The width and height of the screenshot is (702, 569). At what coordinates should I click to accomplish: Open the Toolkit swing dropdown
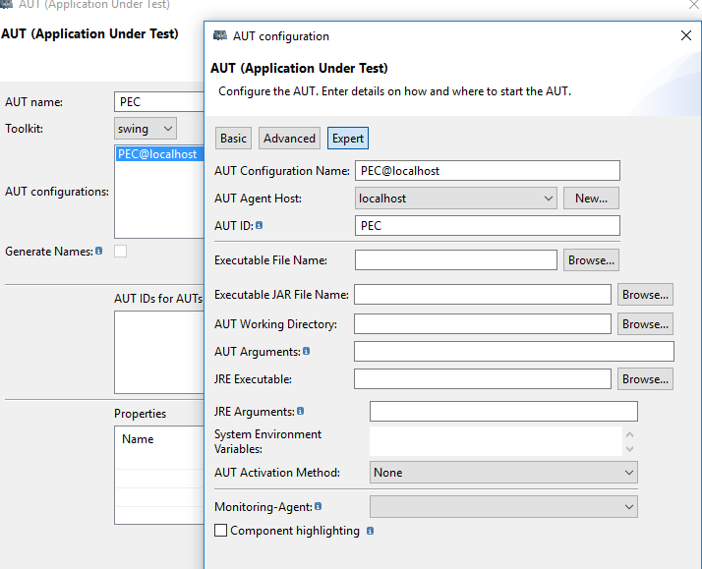click(x=146, y=129)
